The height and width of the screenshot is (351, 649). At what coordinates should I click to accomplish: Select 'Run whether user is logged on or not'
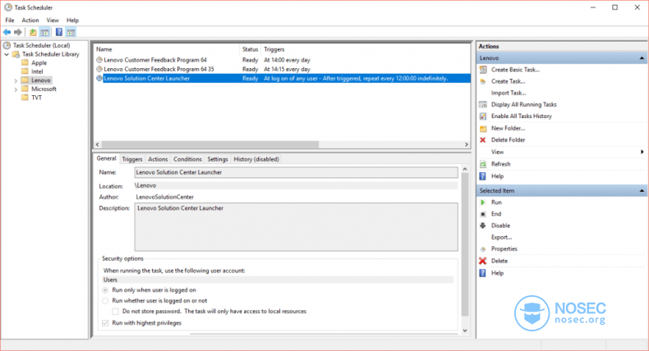tap(105, 301)
